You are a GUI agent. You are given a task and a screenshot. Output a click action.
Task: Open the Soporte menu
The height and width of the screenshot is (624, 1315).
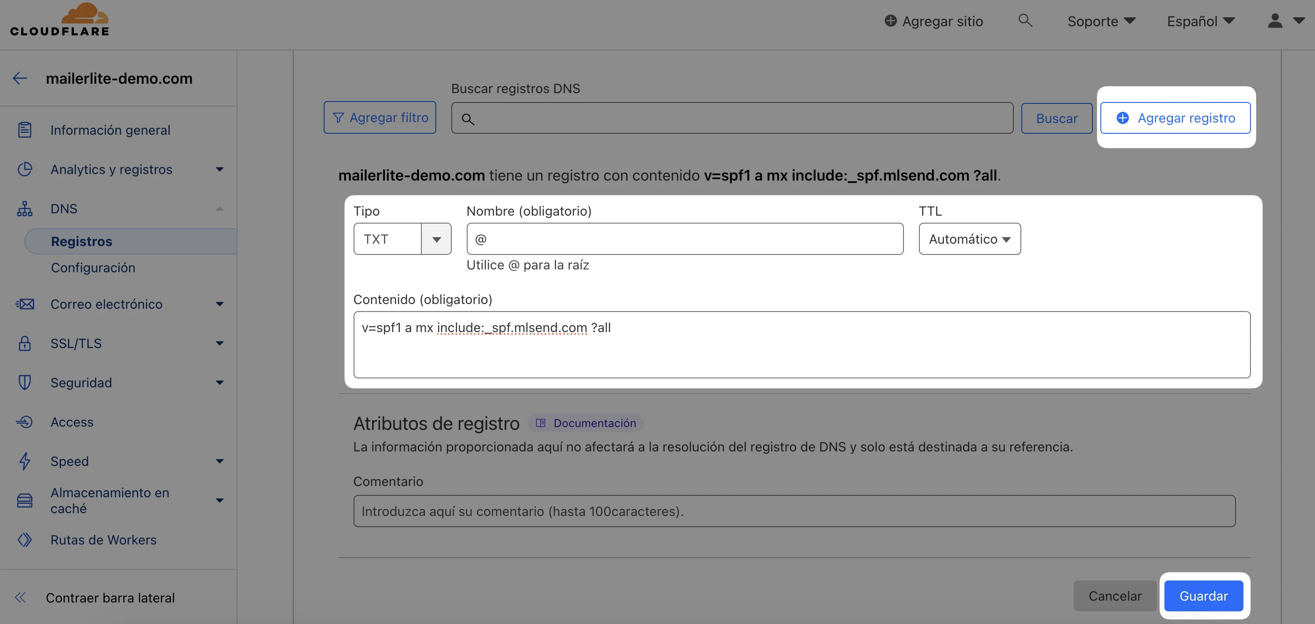pyautogui.click(x=1101, y=21)
